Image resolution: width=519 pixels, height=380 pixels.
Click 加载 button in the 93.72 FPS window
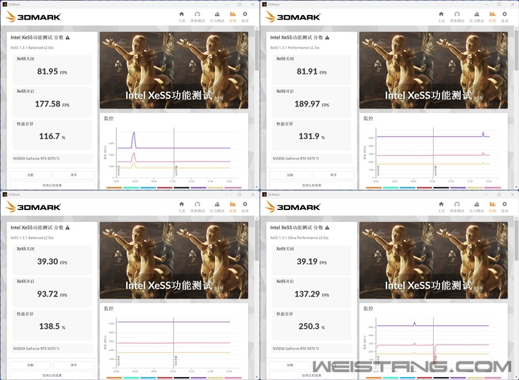point(30,365)
